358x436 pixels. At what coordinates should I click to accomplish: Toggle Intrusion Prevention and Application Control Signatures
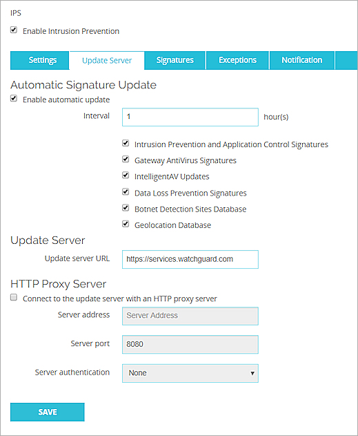[126, 144]
